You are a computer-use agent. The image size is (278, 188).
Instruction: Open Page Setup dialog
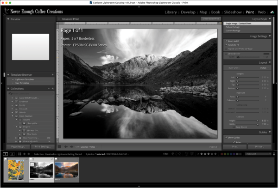point(18,146)
